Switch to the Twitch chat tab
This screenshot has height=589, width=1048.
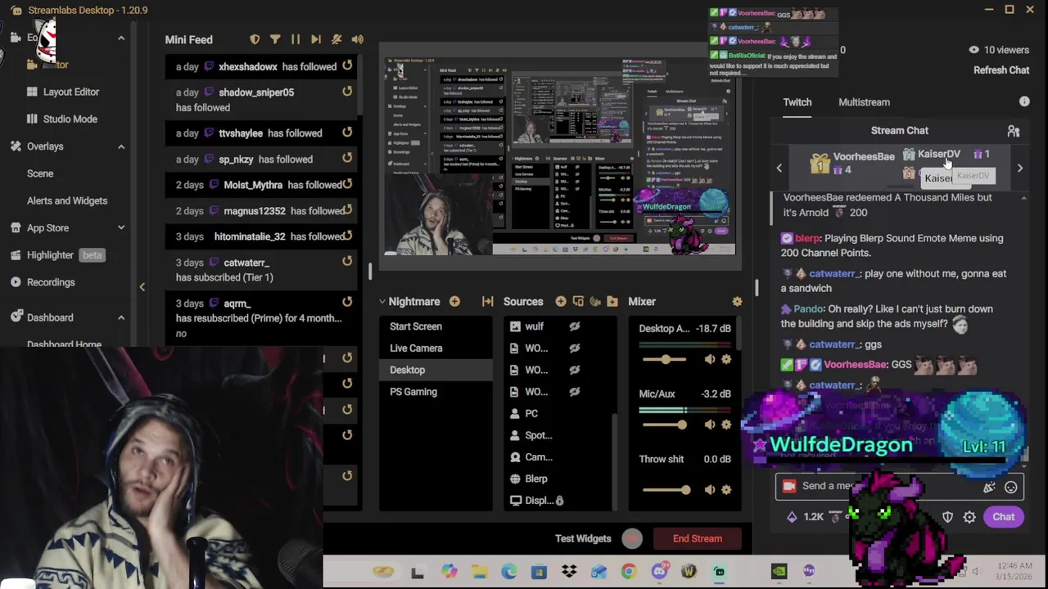click(x=797, y=102)
